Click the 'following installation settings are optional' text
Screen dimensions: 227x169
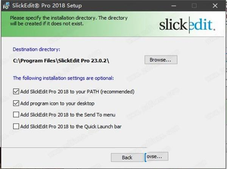coord(68,78)
